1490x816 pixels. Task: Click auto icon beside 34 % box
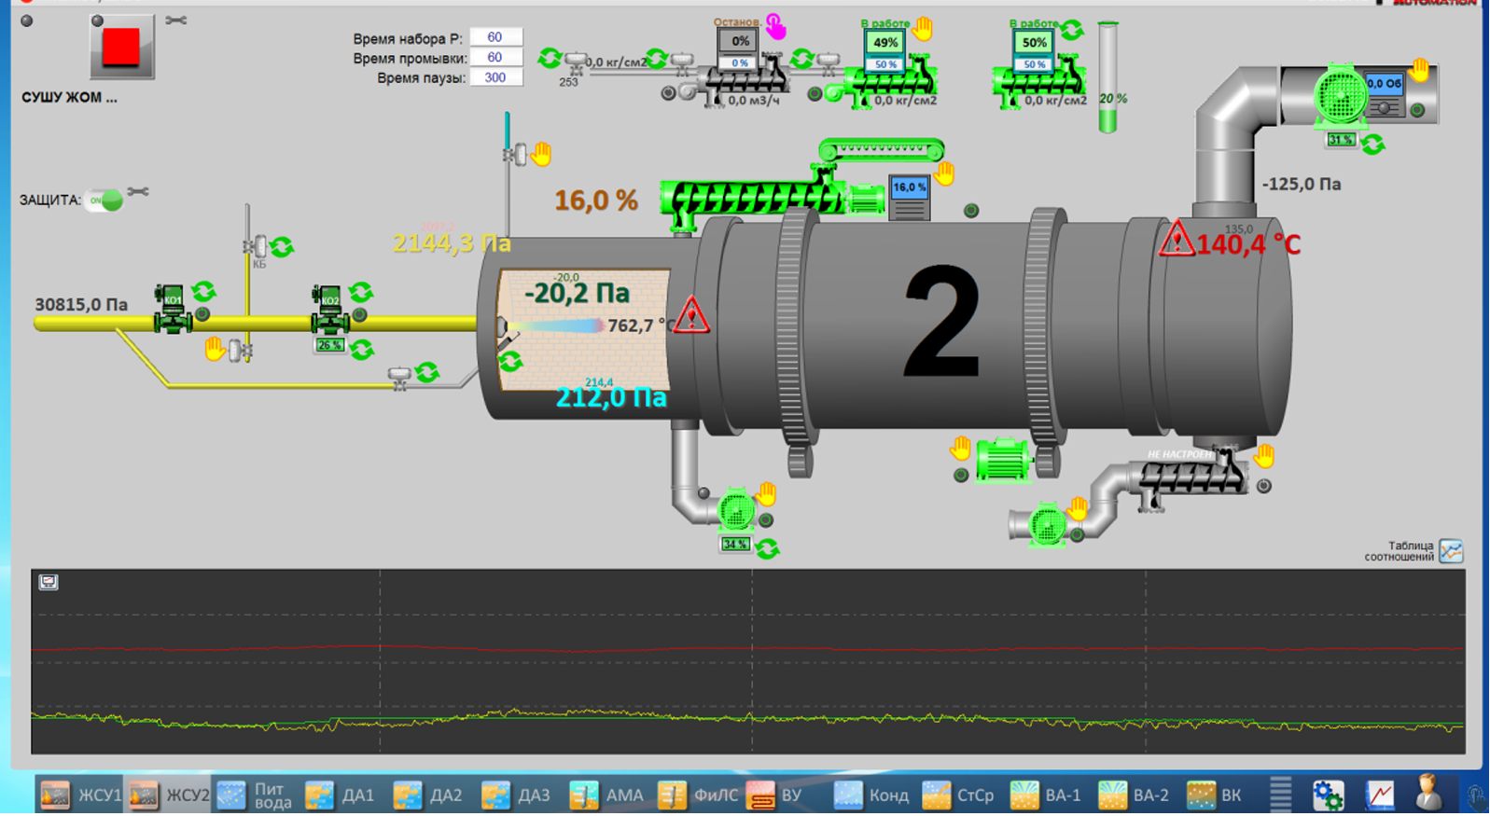point(768,548)
